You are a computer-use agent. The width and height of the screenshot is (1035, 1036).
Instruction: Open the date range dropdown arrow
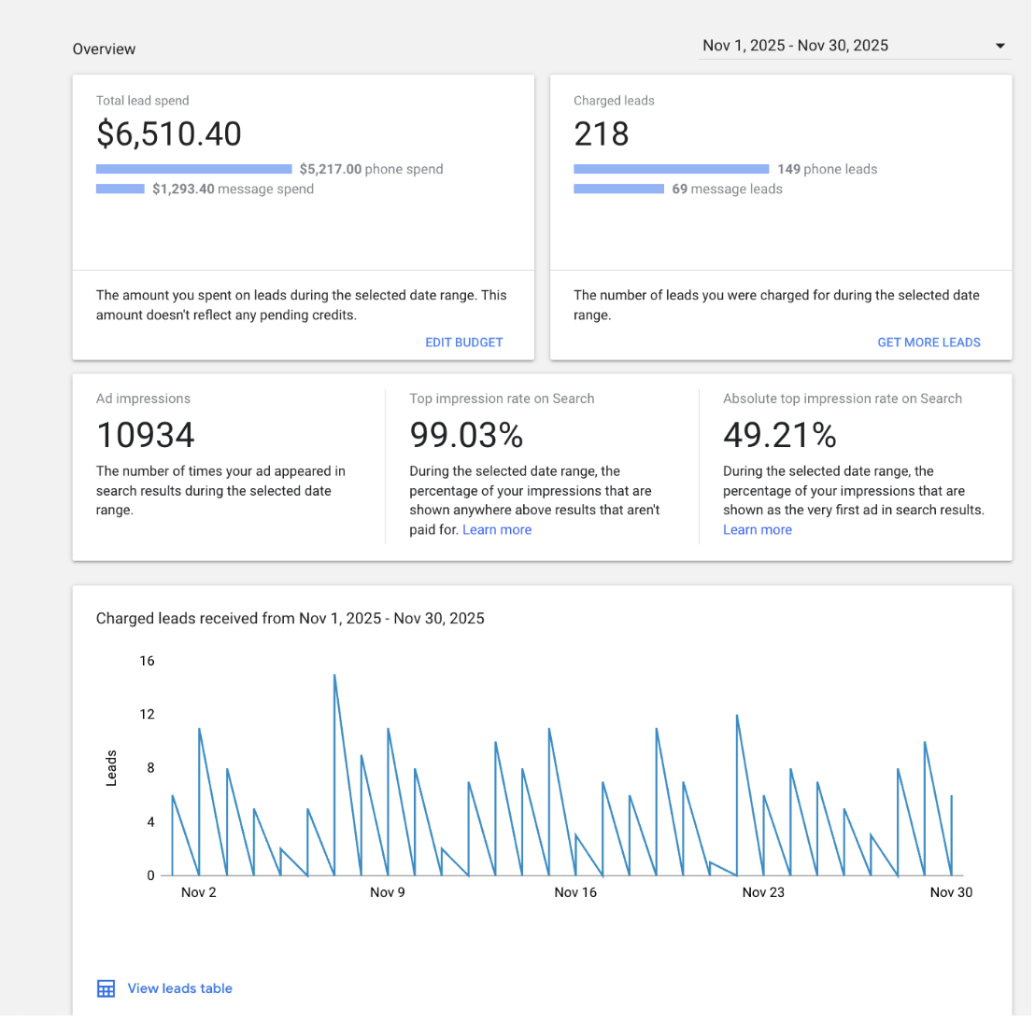tap(1000, 46)
